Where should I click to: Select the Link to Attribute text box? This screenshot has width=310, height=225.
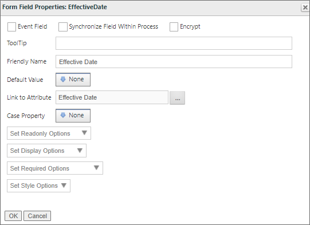pyautogui.click(x=112, y=97)
